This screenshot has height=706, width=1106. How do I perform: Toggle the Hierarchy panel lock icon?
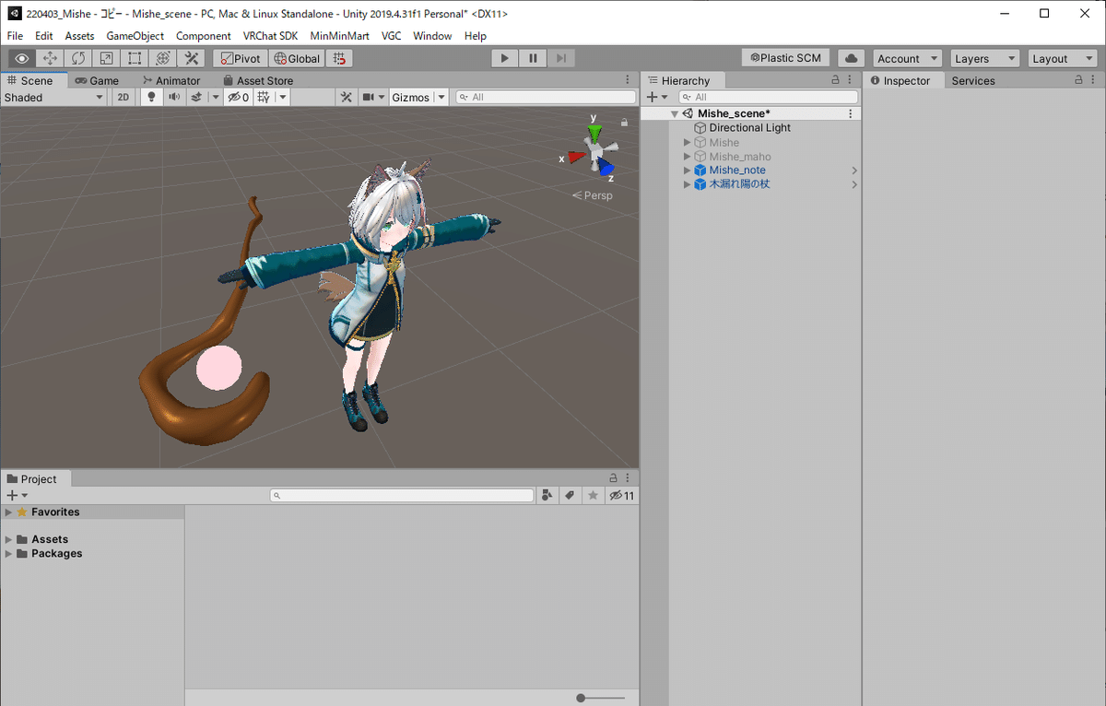pyautogui.click(x=836, y=80)
